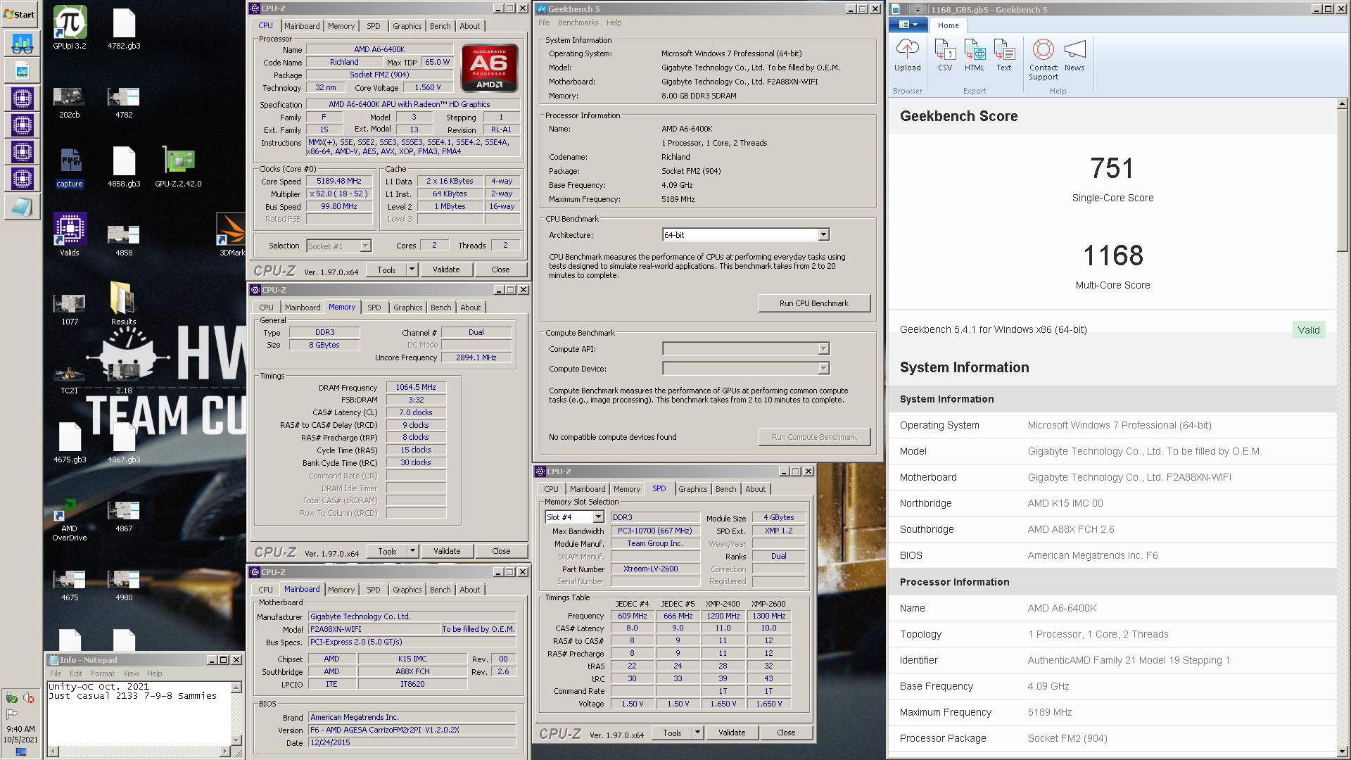Expand the Socket #1 selection dropdown
This screenshot has height=760, width=1351.
tap(365, 246)
